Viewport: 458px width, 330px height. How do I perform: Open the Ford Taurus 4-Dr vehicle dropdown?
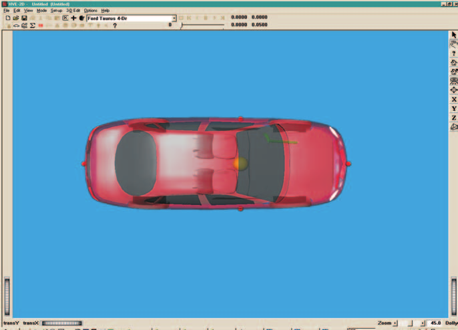174,19
